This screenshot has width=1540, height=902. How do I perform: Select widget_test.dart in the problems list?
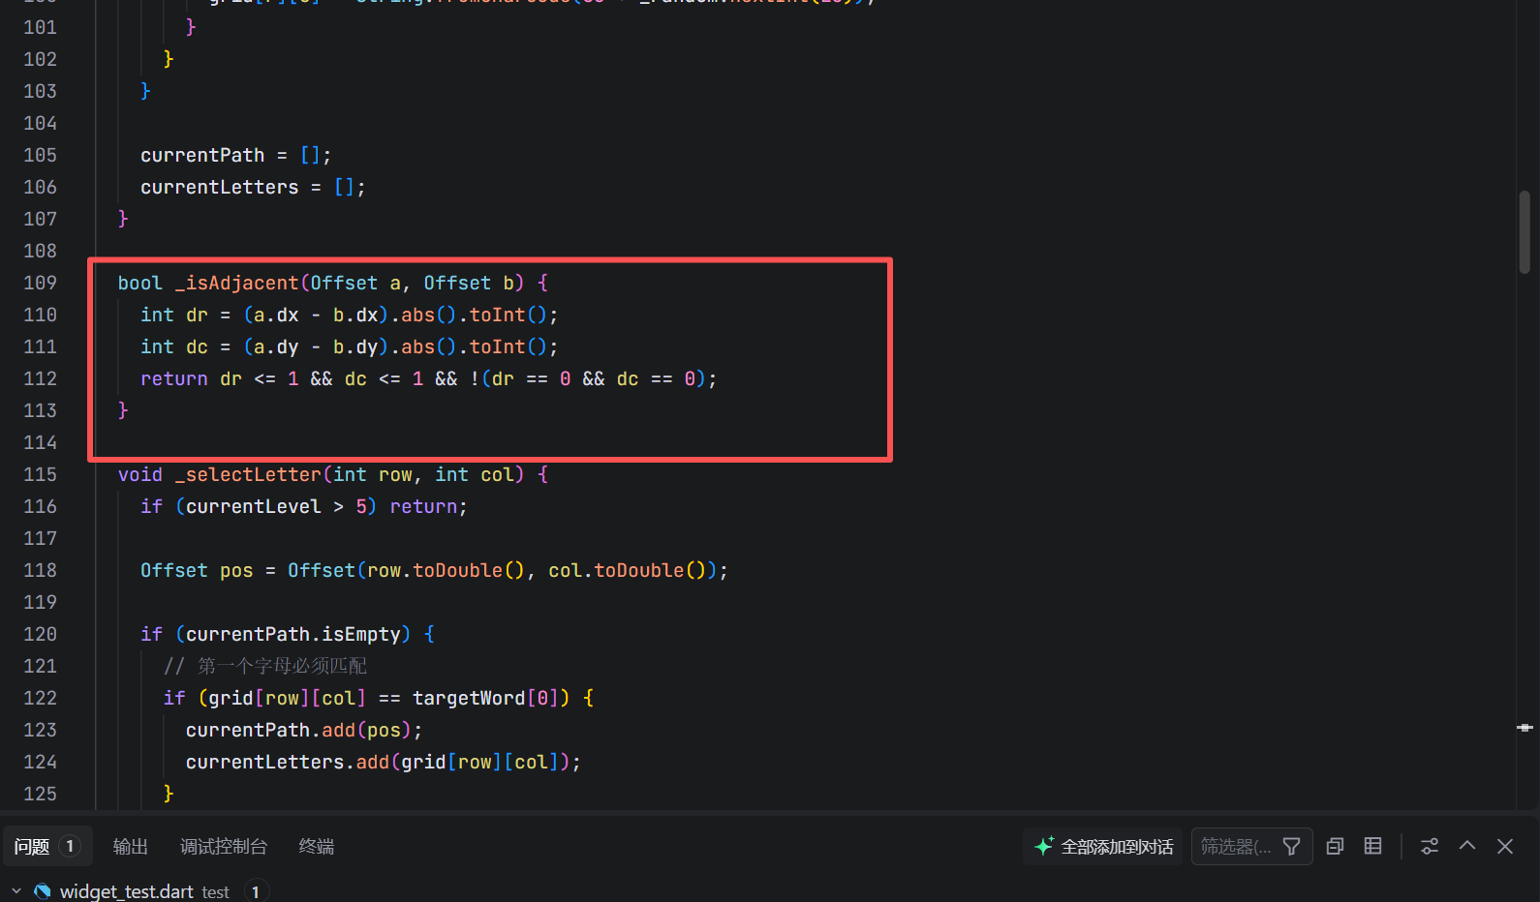point(127,891)
